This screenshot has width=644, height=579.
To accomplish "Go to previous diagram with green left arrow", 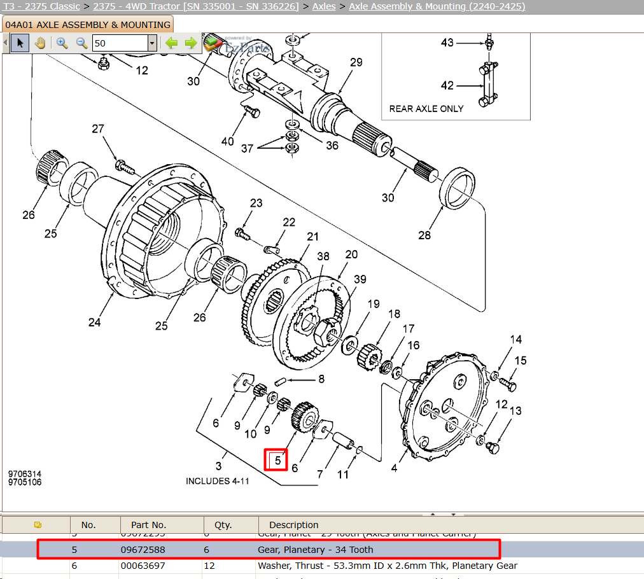I will (x=171, y=43).
